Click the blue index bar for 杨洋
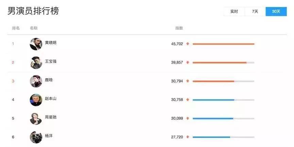The image size is (294, 147). coord(211,137)
